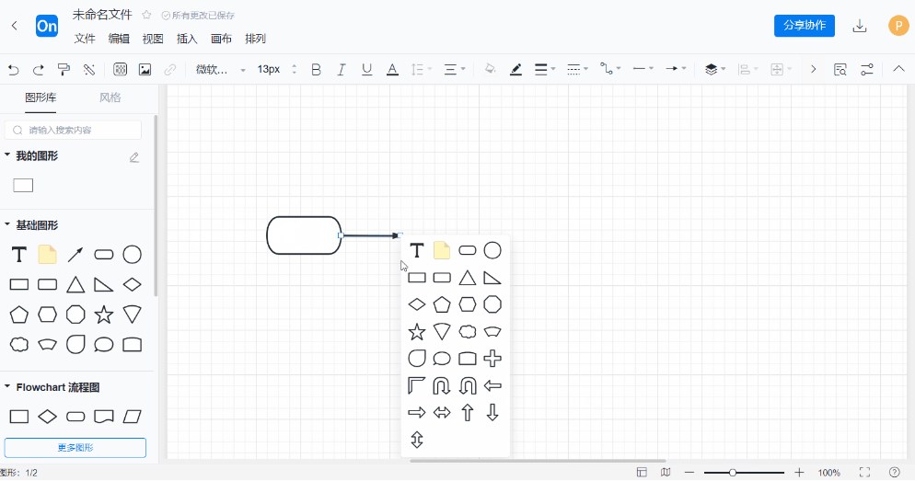Select the triangle shape in sidebar

point(75,284)
